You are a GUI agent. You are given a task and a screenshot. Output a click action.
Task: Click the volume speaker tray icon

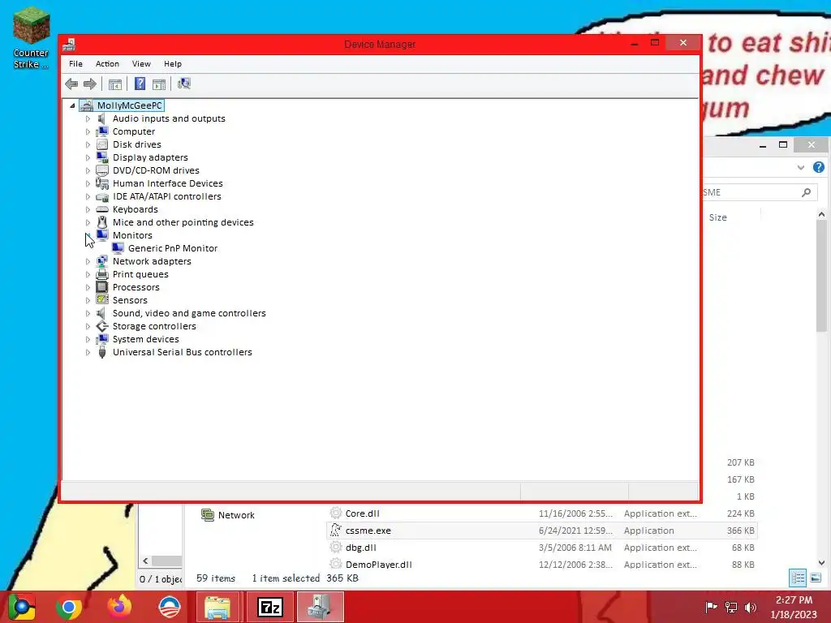751,608
